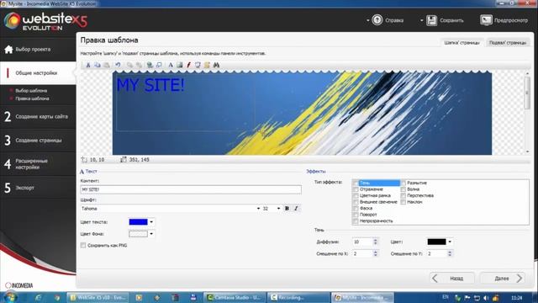Toggle Italic font style button
The height and width of the screenshot is (303, 538).
pyautogui.click(x=296, y=208)
